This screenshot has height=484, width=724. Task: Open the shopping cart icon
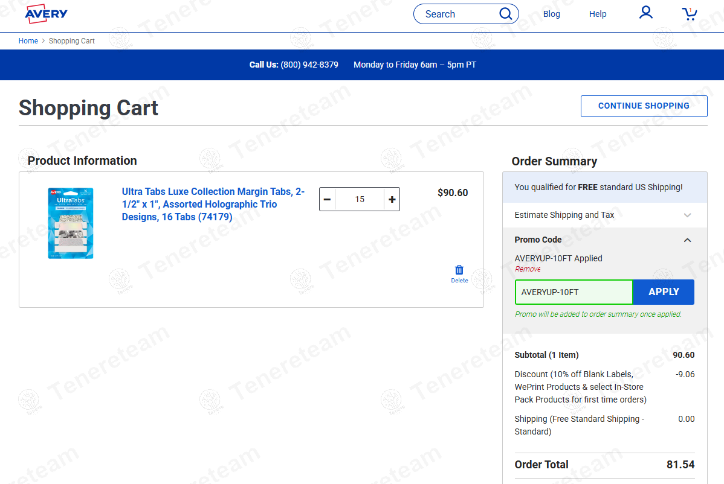pos(689,14)
